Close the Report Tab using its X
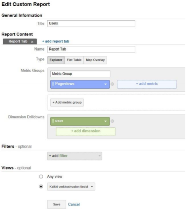 32,42
